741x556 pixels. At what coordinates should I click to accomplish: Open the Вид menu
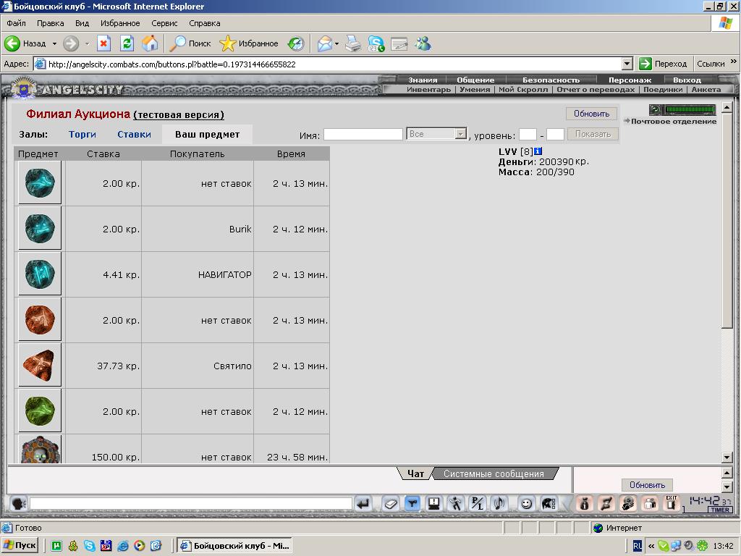tap(82, 23)
